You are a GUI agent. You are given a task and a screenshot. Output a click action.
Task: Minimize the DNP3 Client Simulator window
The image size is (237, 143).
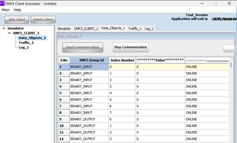coord(202,3)
